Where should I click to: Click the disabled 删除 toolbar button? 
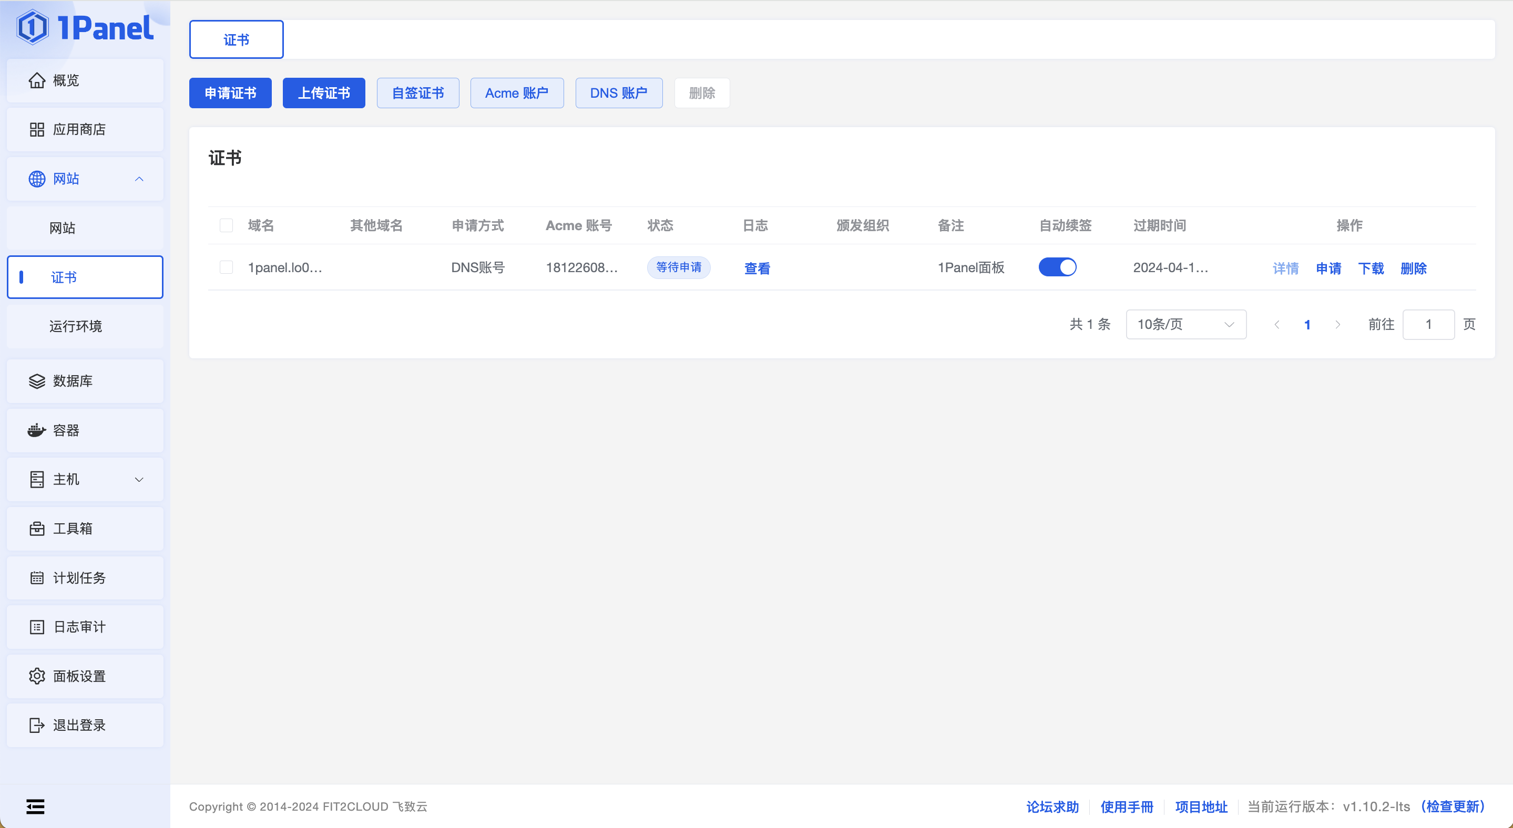click(x=702, y=92)
